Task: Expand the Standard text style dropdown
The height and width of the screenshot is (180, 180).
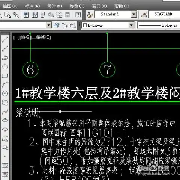Action: pos(133,15)
